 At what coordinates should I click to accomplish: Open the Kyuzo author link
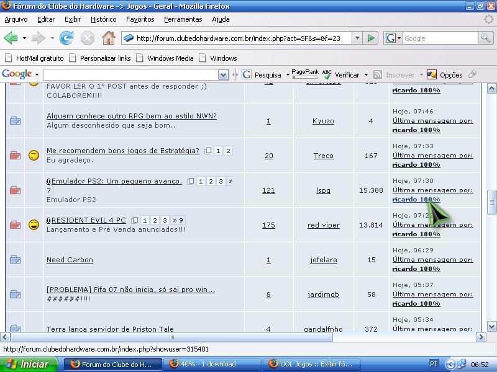pos(323,121)
